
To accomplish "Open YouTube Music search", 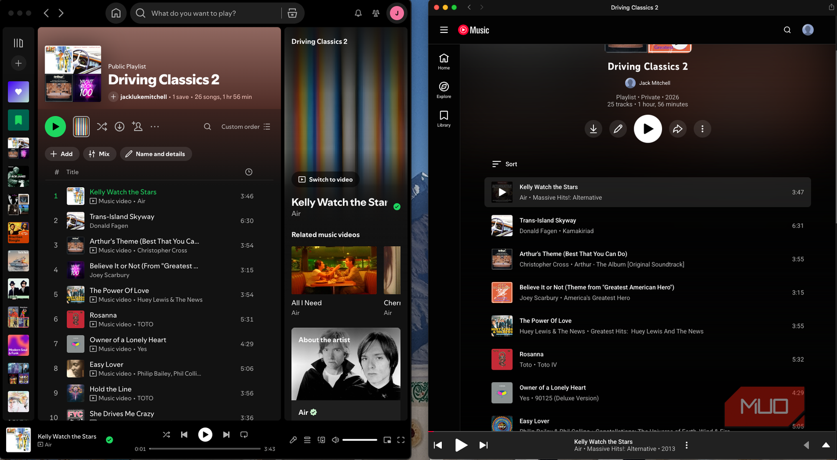I will tap(787, 30).
